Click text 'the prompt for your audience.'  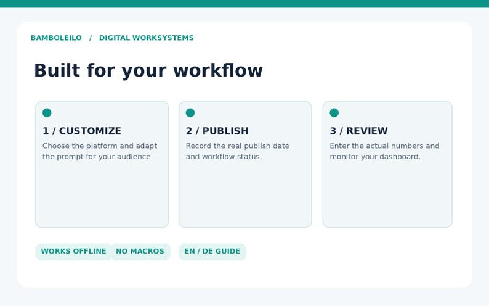[x=97, y=157]
